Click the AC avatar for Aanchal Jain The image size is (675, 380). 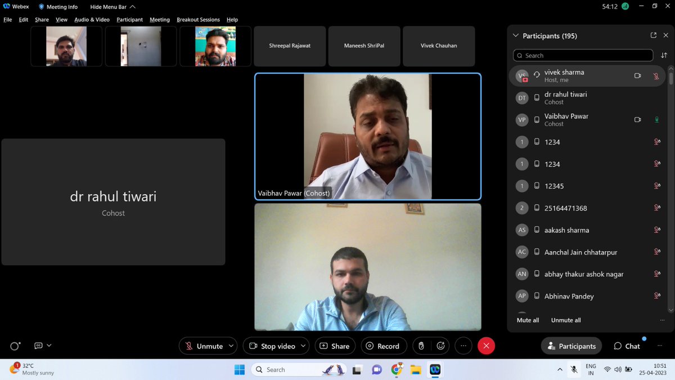[522, 252]
